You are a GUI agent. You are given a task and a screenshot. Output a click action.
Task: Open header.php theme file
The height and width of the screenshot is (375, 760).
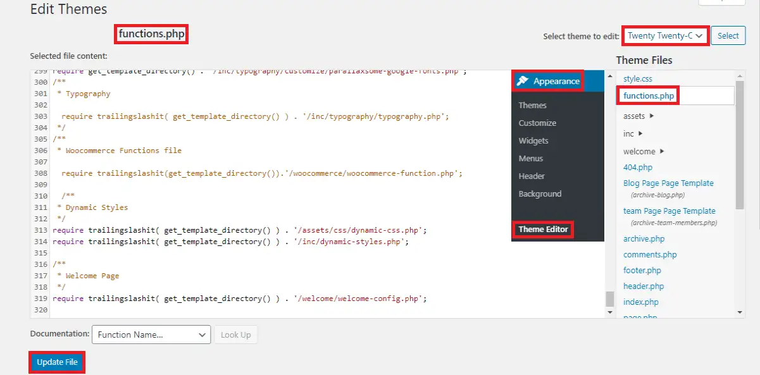point(644,286)
